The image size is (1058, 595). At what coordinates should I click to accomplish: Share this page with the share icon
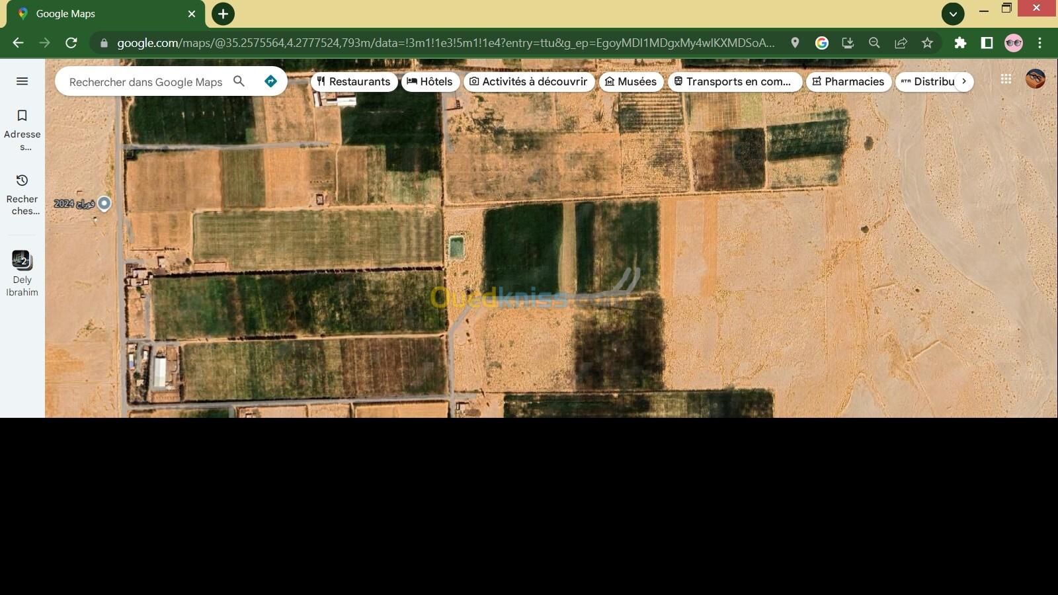pyautogui.click(x=901, y=43)
